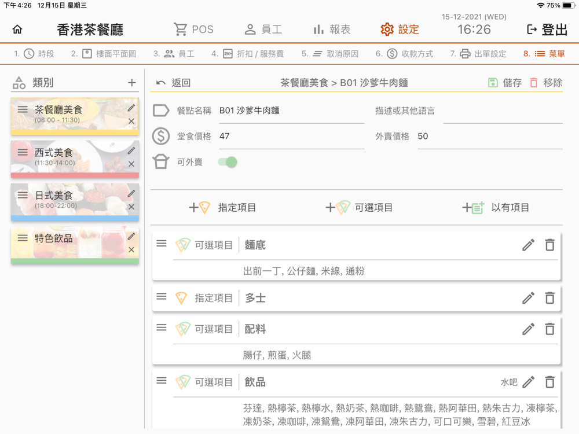Add a new category with plus icon
579x434 pixels.
point(131,83)
